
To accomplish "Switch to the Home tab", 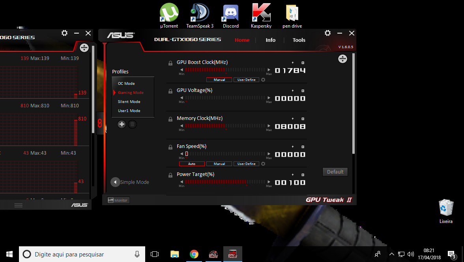I will point(242,40).
